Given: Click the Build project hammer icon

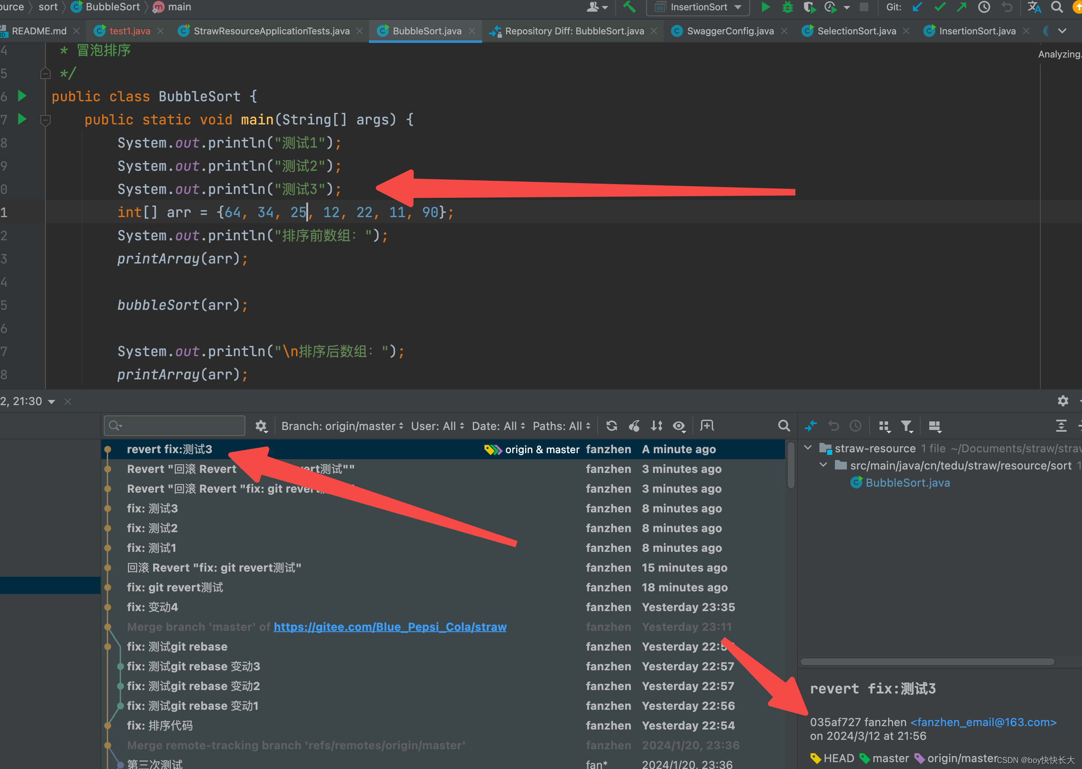Looking at the screenshot, I should (x=629, y=7).
